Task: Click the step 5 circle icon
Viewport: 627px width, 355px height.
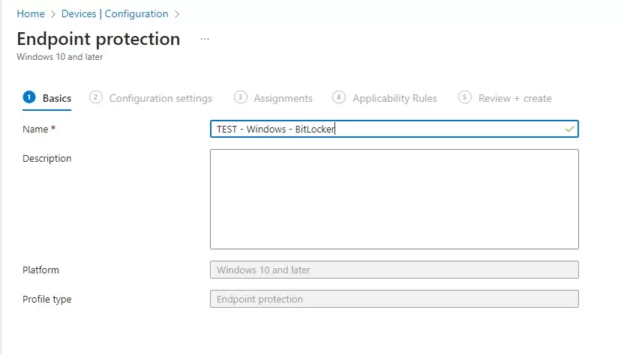Action: (465, 97)
